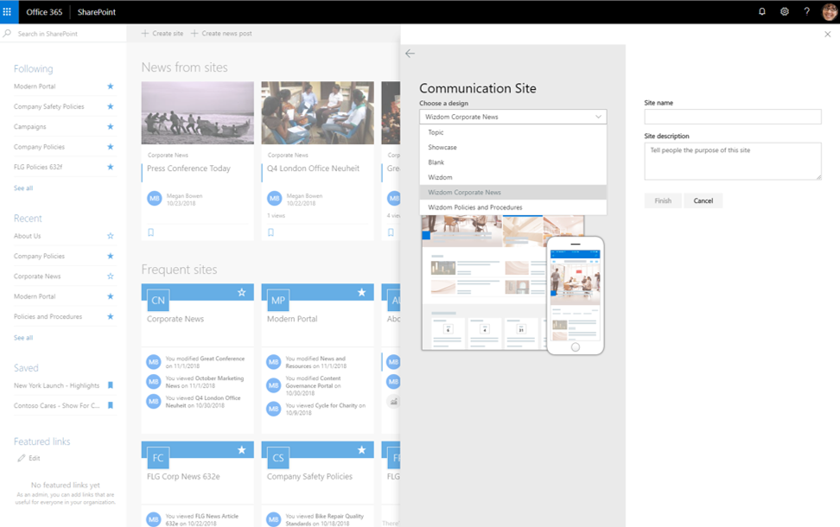
Task: Select Blank design option
Action: tap(512, 162)
